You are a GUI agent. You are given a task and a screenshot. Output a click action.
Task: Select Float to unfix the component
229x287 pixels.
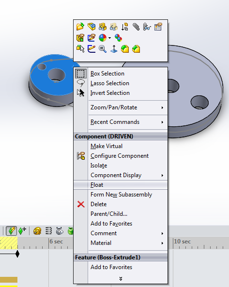pyautogui.click(x=121, y=185)
